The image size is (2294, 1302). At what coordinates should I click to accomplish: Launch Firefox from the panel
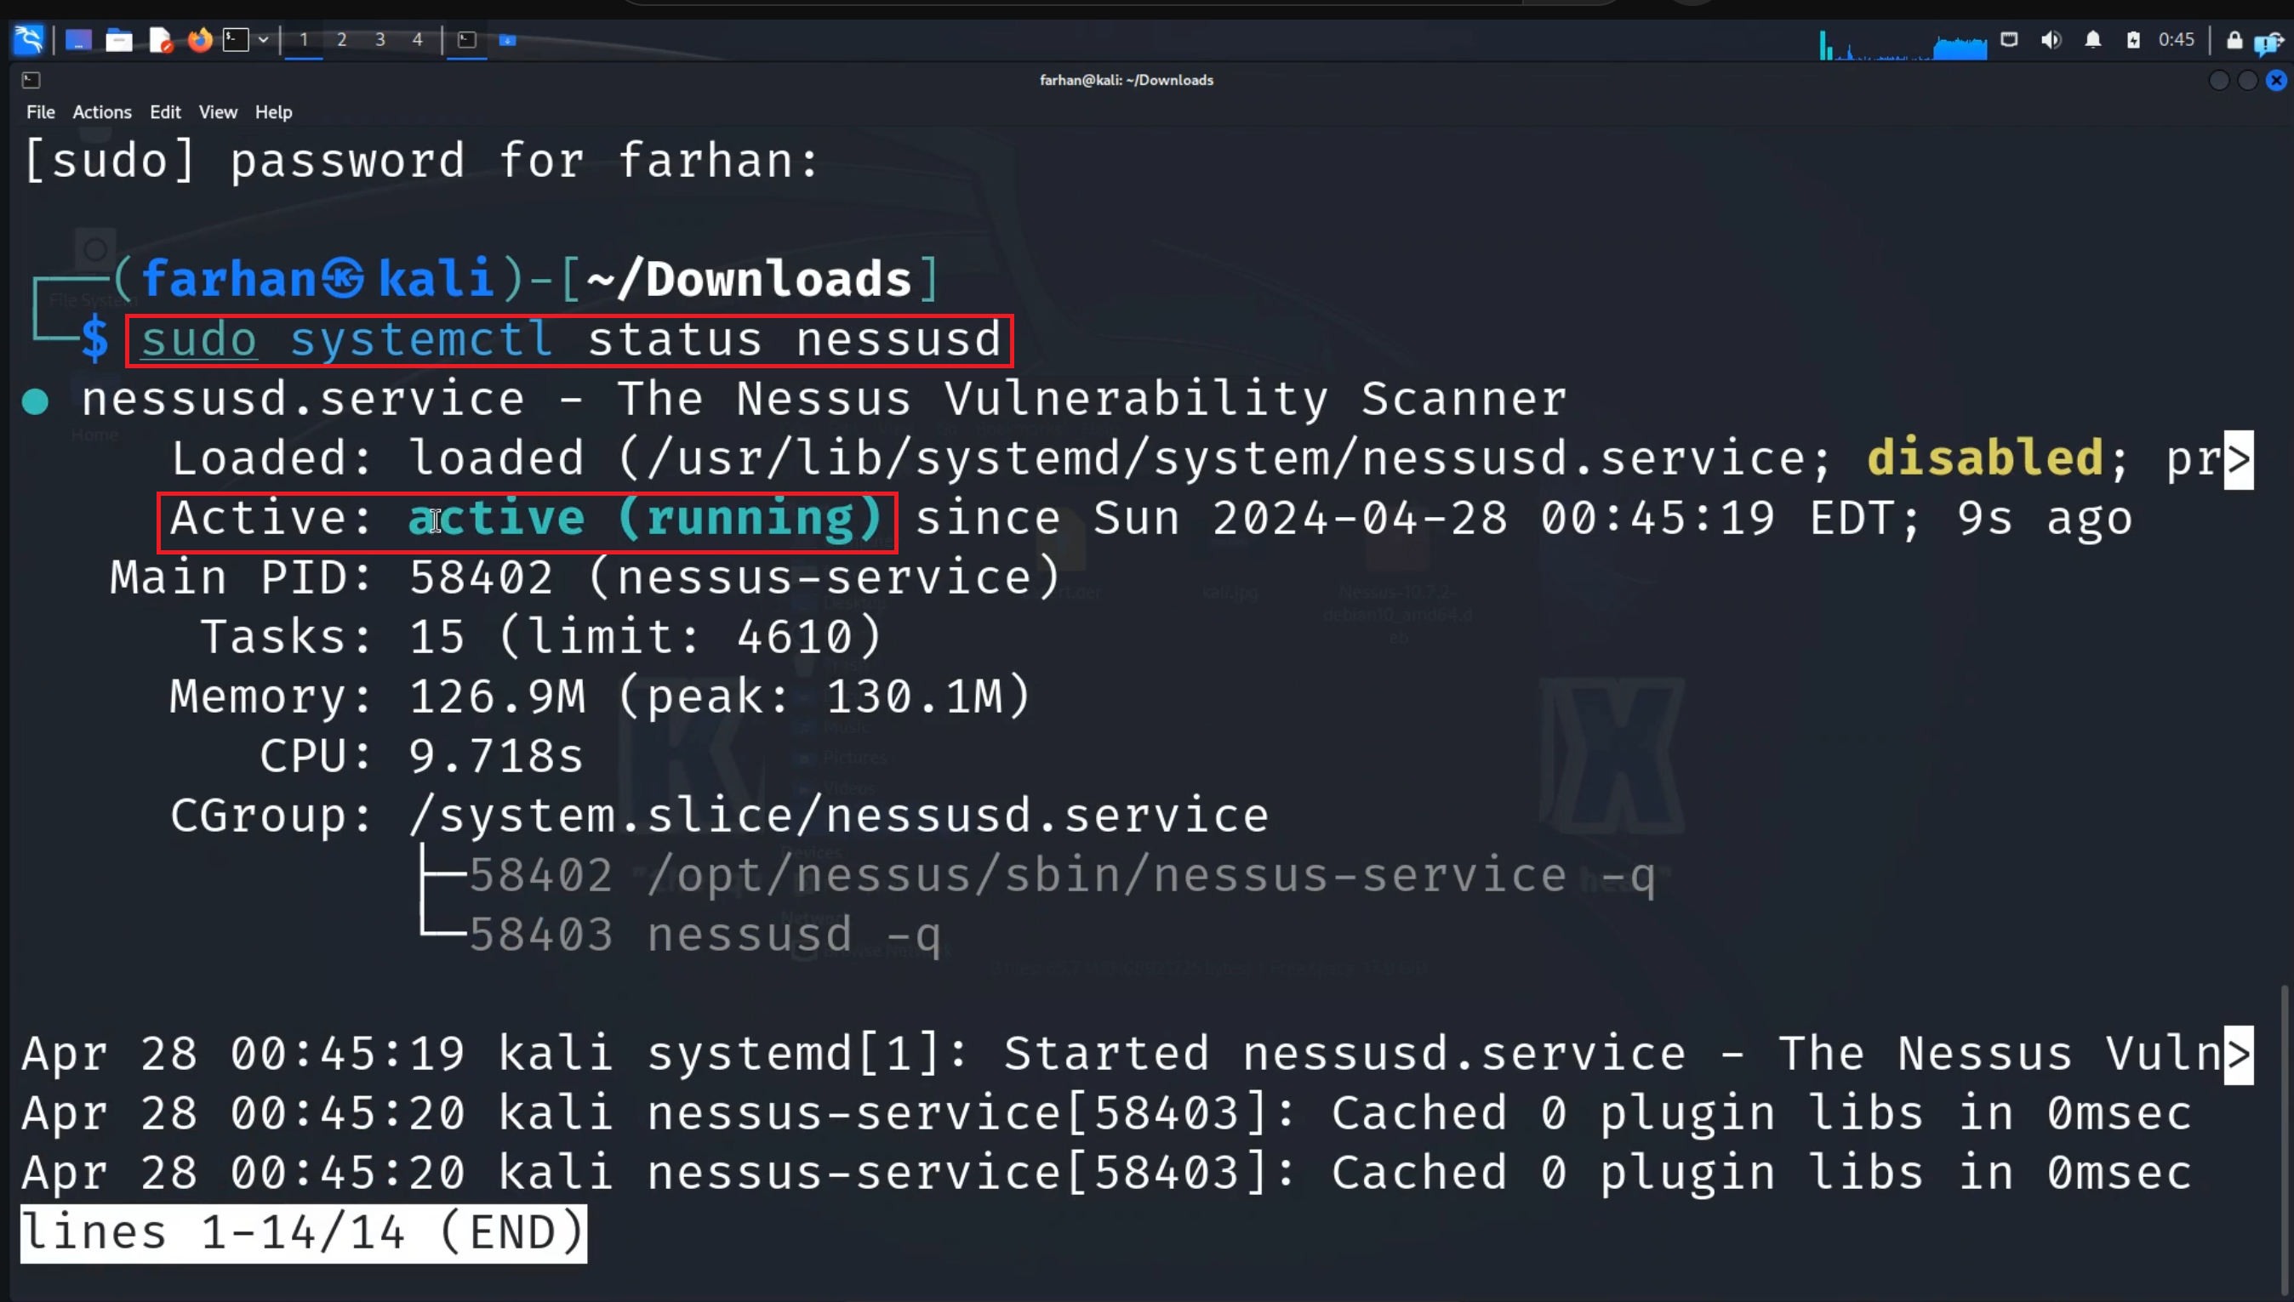point(199,39)
